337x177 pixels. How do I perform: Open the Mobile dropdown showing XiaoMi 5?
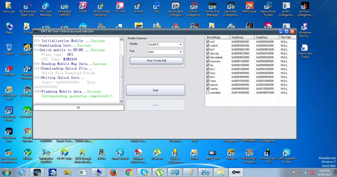(165, 44)
